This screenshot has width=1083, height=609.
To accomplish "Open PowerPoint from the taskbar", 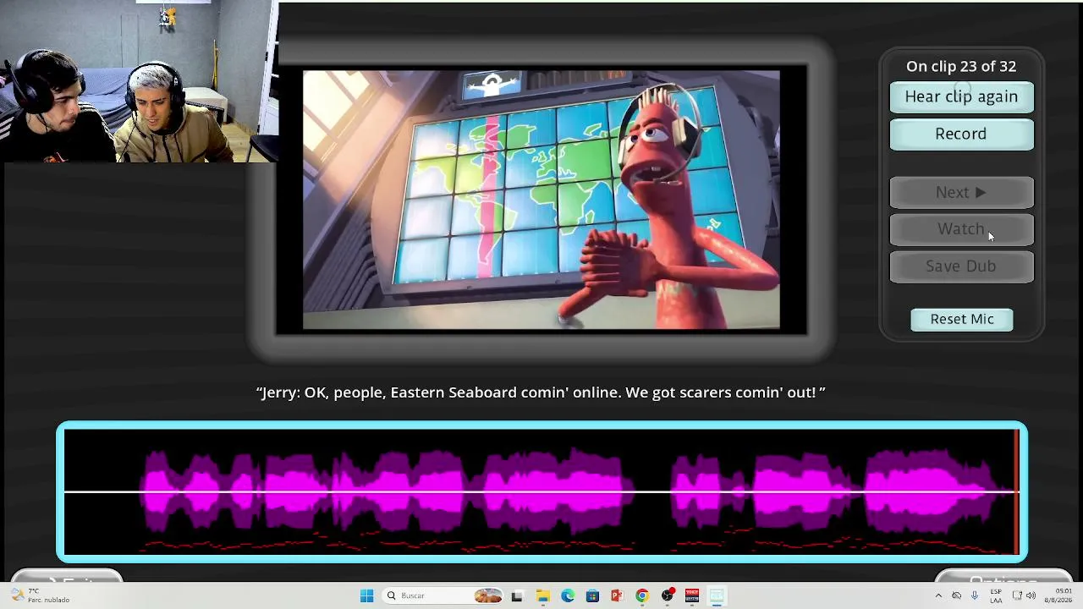I will pyautogui.click(x=617, y=595).
